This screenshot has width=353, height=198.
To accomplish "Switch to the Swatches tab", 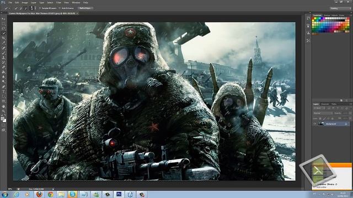I will 317,15.
